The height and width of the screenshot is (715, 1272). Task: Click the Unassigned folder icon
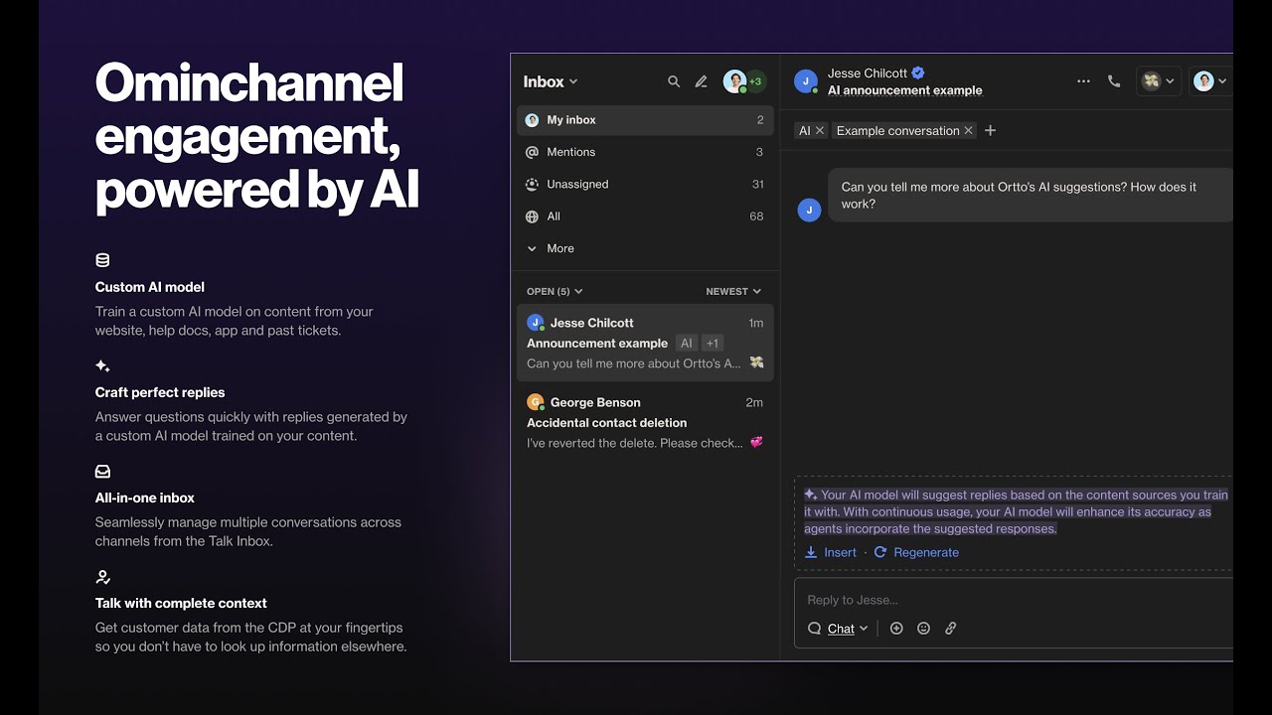pos(532,184)
